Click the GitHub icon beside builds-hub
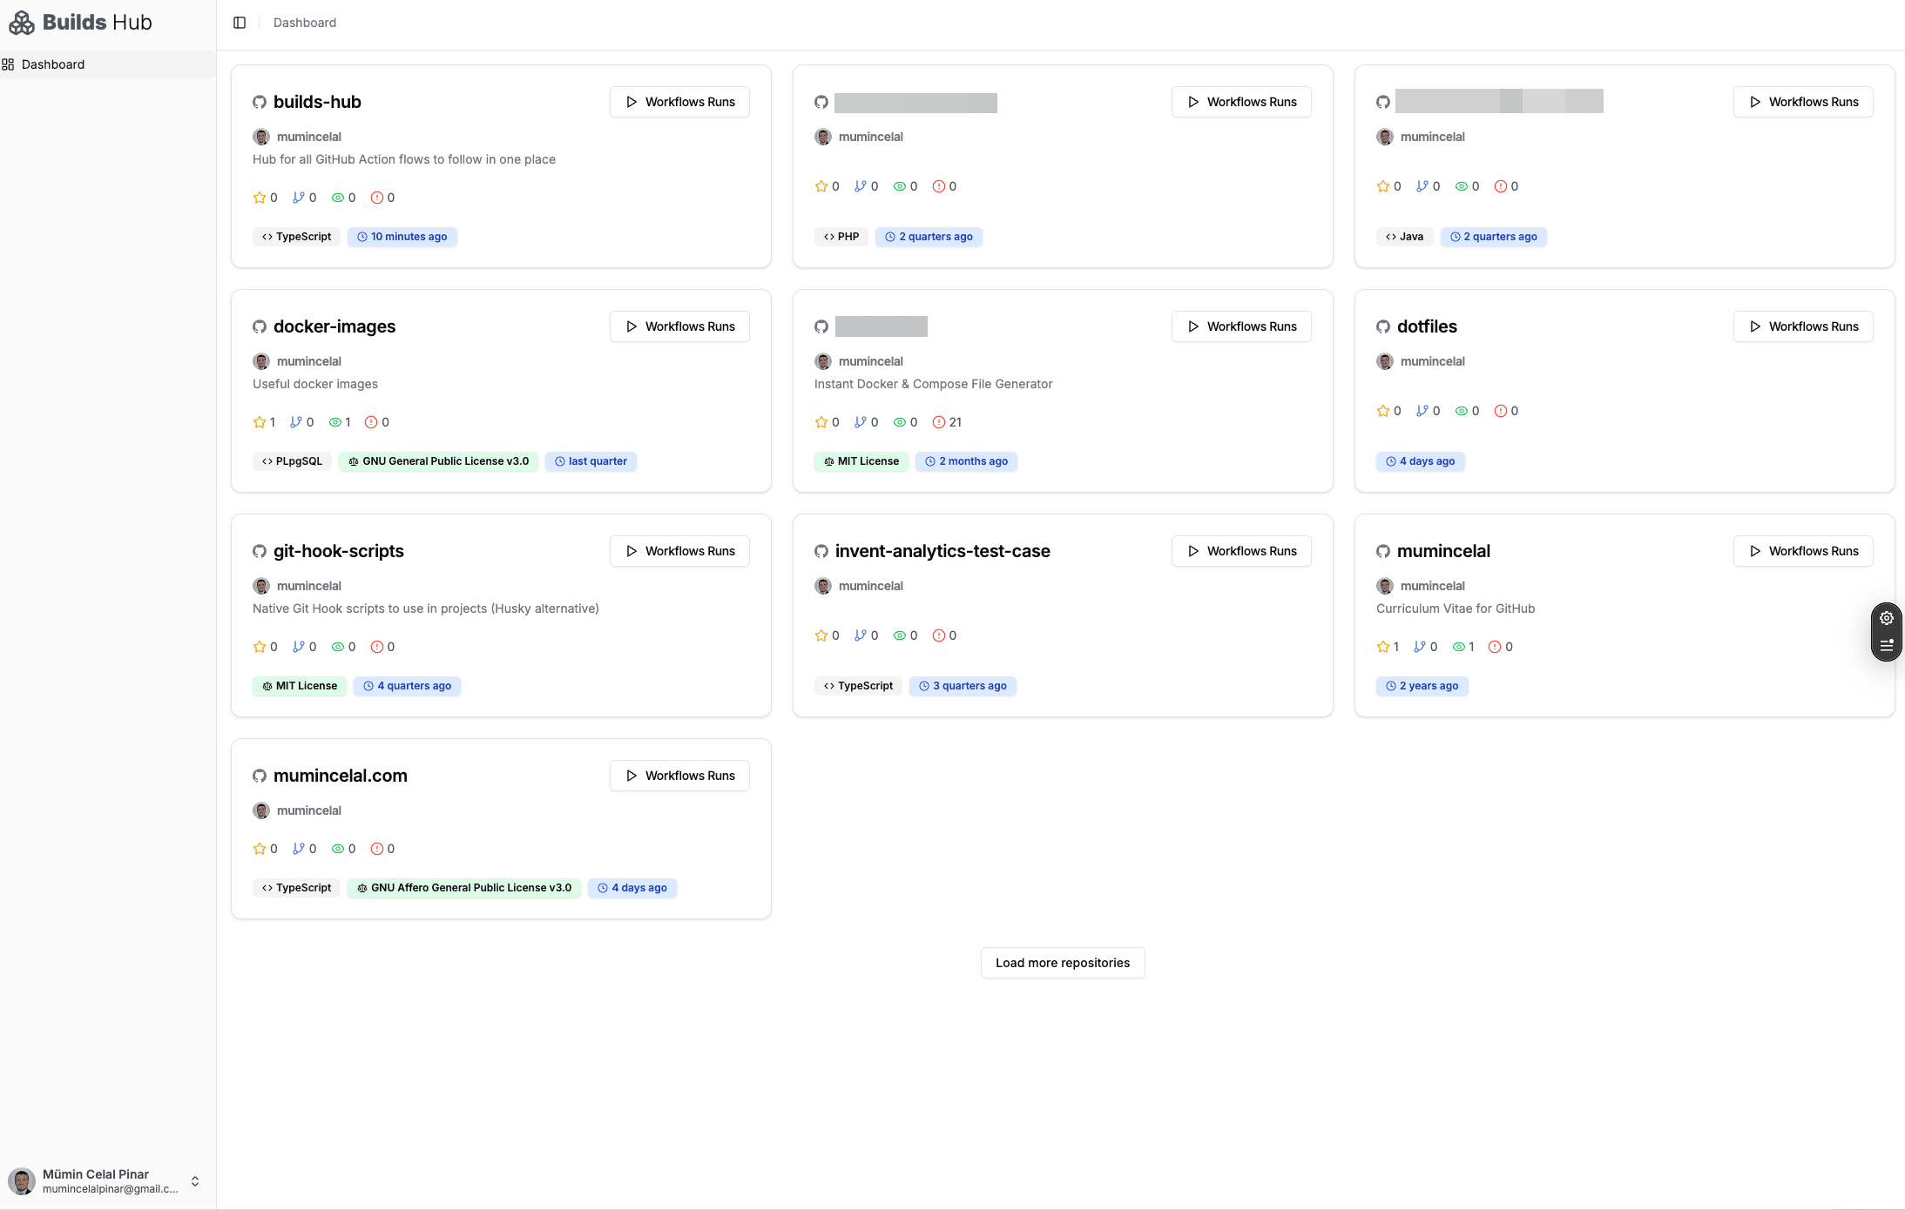This screenshot has height=1210, width=1905. pos(260,102)
